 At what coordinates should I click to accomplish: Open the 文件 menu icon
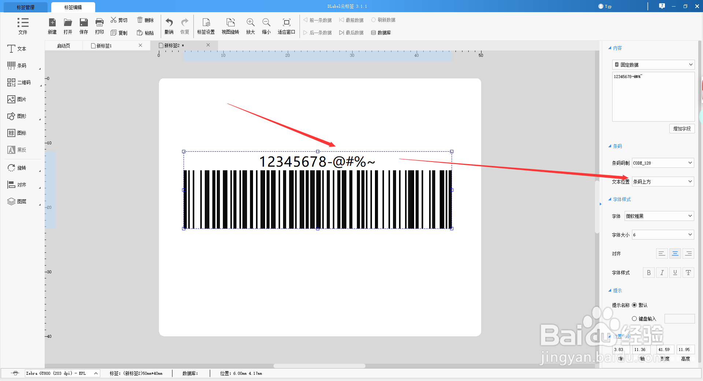(23, 26)
